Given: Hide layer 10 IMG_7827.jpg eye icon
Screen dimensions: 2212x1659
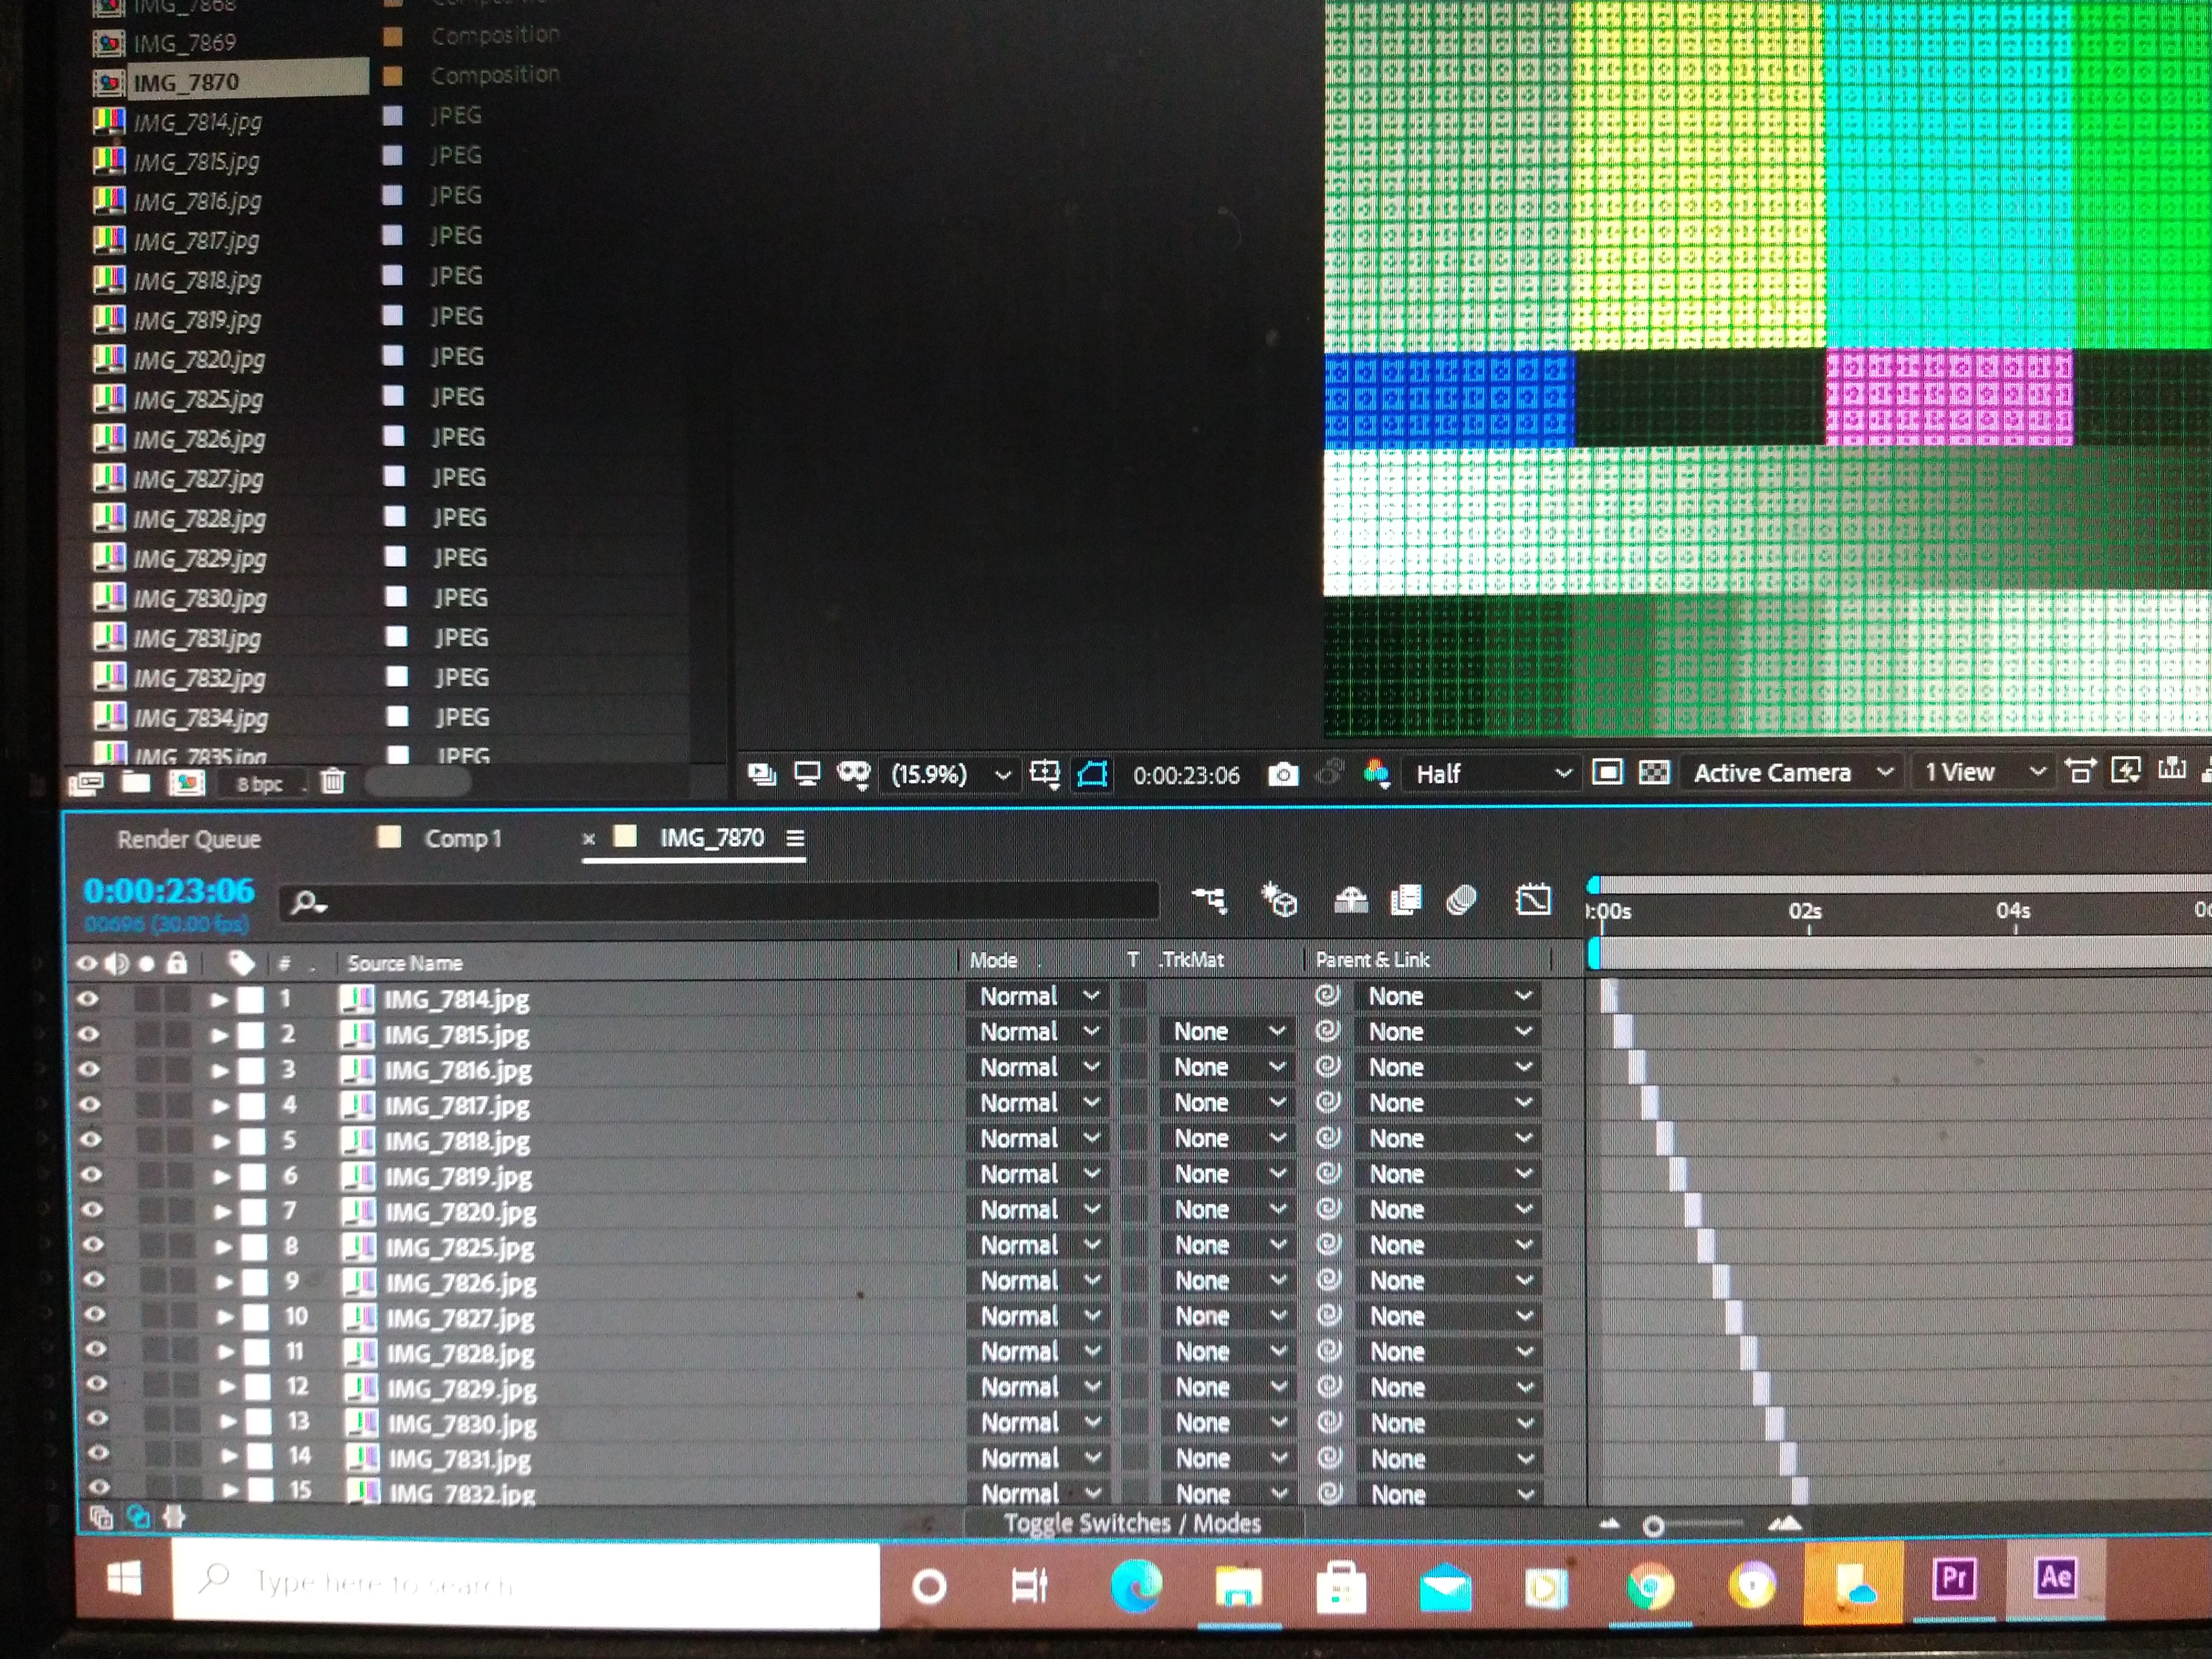Looking at the screenshot, I should point(94,1315).
